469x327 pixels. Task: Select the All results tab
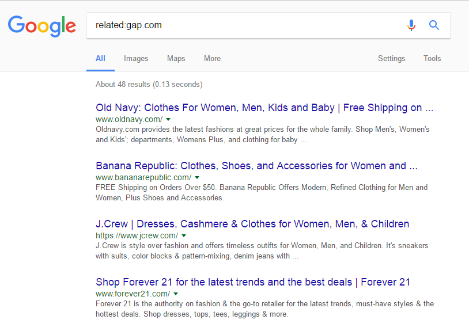100,58
